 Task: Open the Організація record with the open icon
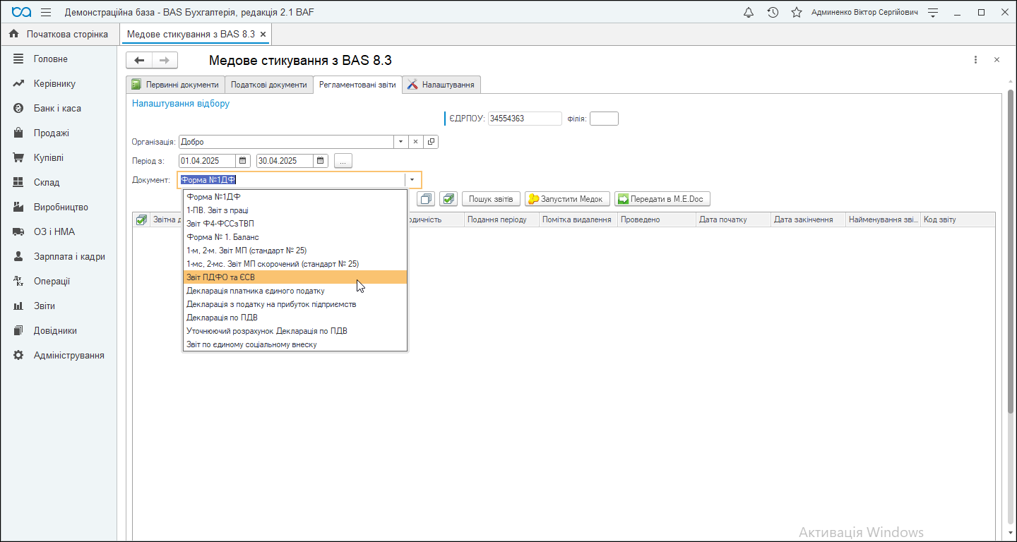pos(431,142)
